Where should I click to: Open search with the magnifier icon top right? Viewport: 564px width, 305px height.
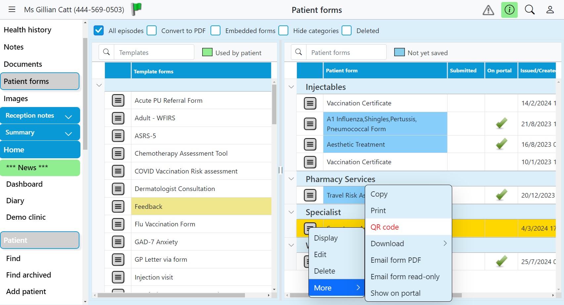pyautogui.click(x=530, y=10)
